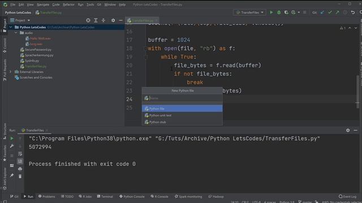
Task: Rerun TransferFiles with the green play icon in the Run panel
Action: click(x=12, y=138)
